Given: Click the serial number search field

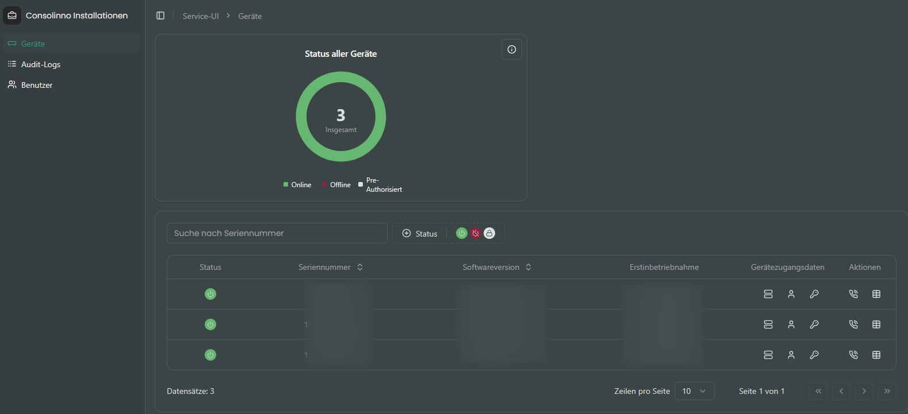Looking at the screenshot, I should point(277,233).
